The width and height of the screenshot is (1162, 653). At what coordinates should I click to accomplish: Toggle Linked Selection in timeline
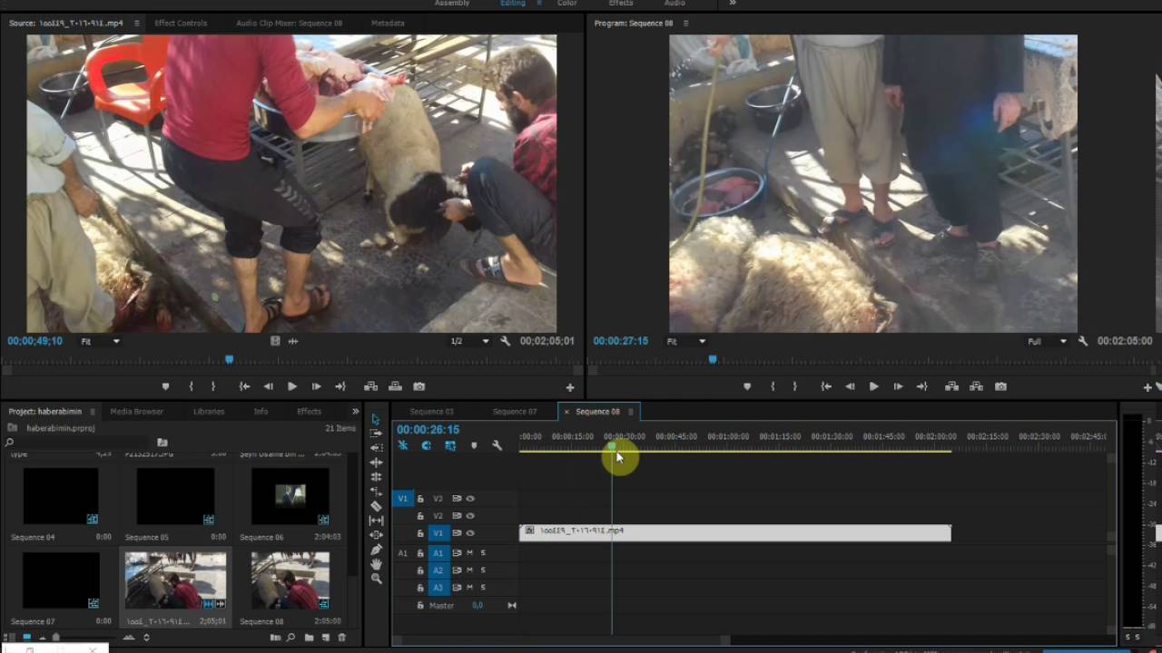(x=450, y=445)
